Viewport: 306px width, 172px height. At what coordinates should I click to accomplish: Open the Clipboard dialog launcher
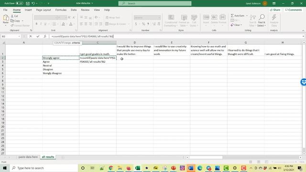31,31
